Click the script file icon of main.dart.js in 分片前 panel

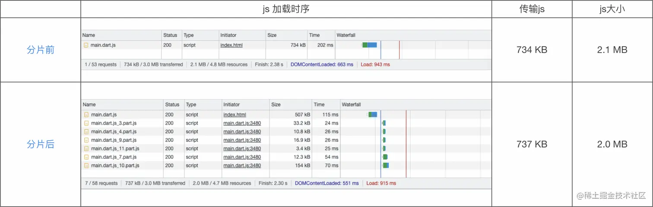[86, 45]
